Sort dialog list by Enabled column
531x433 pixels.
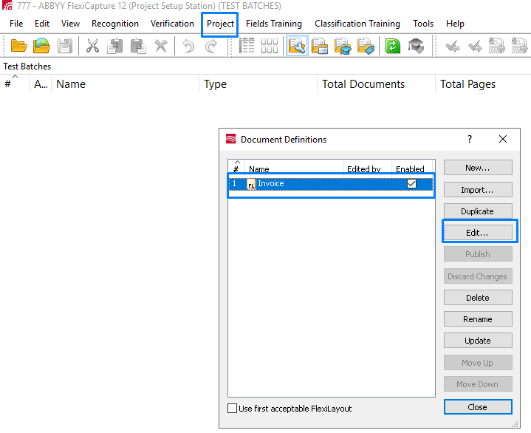(x=412, y=168)
